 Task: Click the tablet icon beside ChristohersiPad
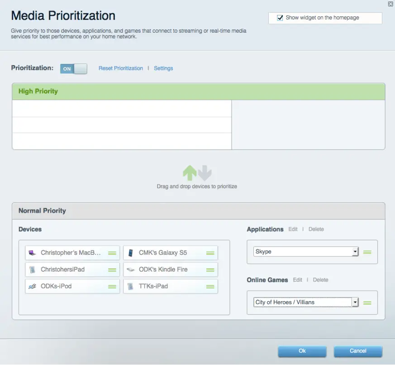pyautogui.click(x=32, y=269)
